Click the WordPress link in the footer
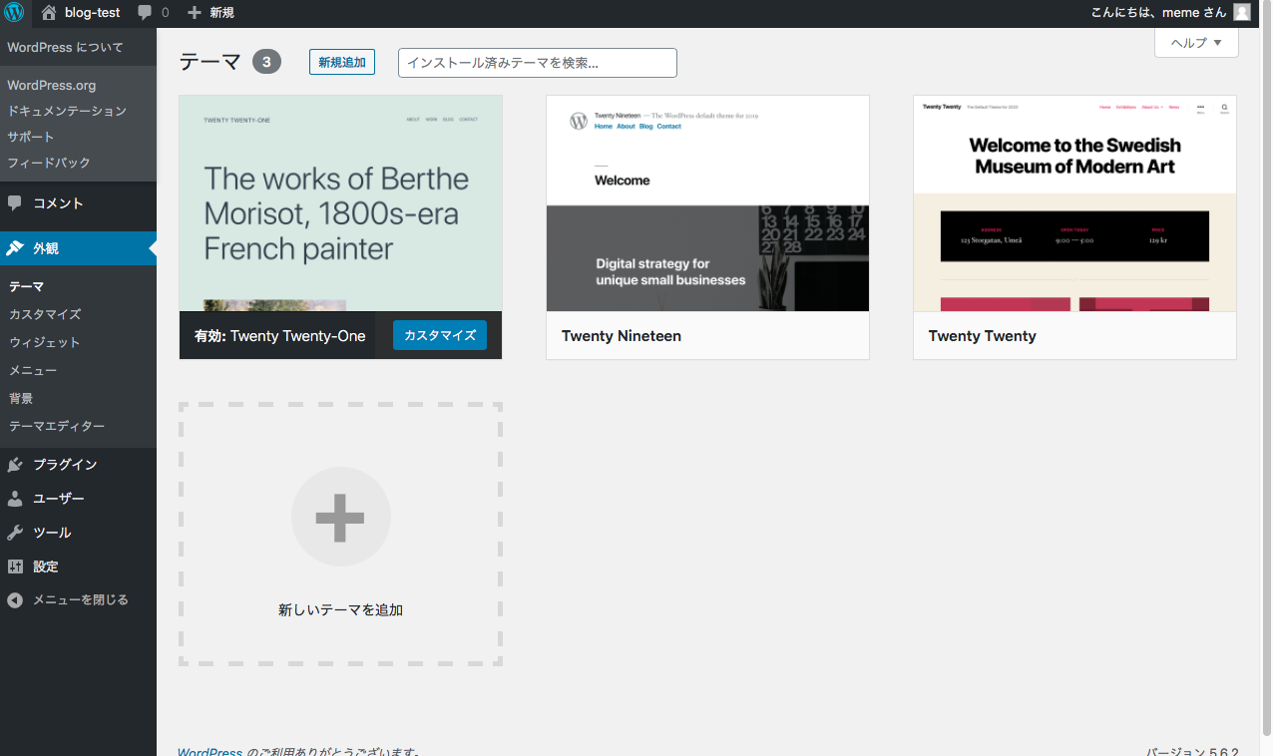 click(210, 751)
